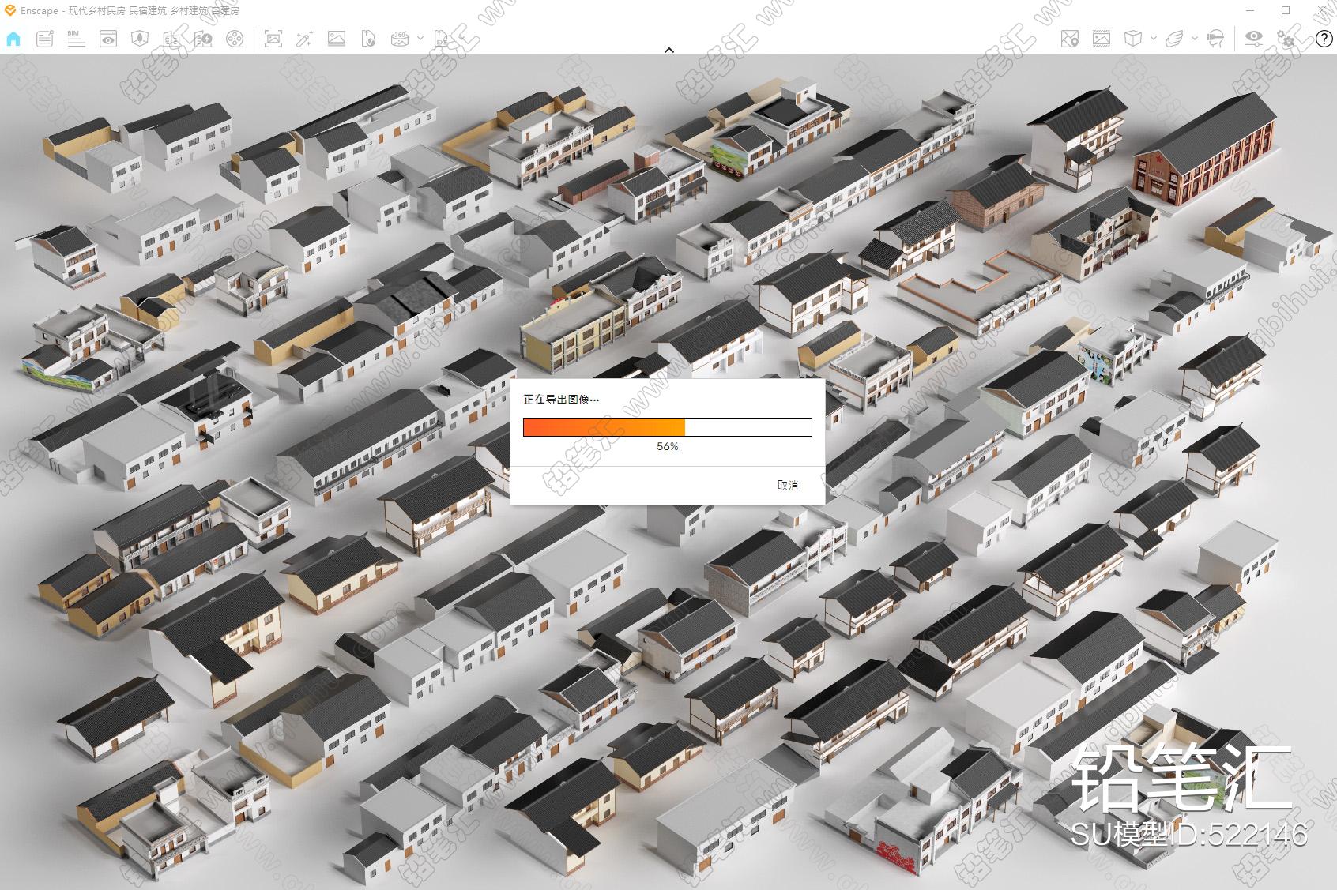Open general settings gears icon

tap(1287, 38)
